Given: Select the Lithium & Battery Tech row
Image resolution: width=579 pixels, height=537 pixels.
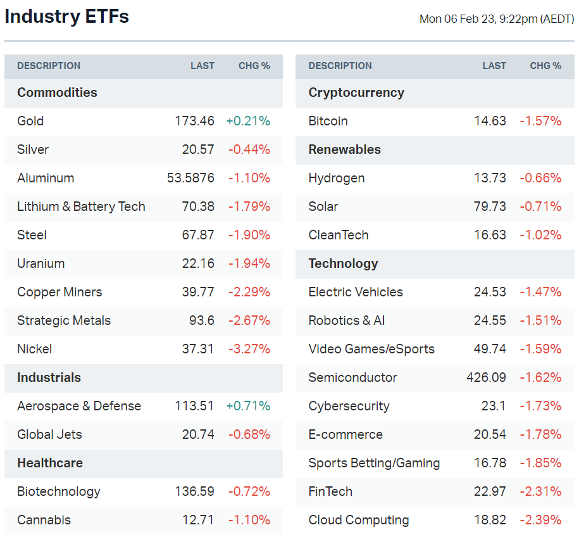Looking at the screenshot, I should tap(81, 206).
